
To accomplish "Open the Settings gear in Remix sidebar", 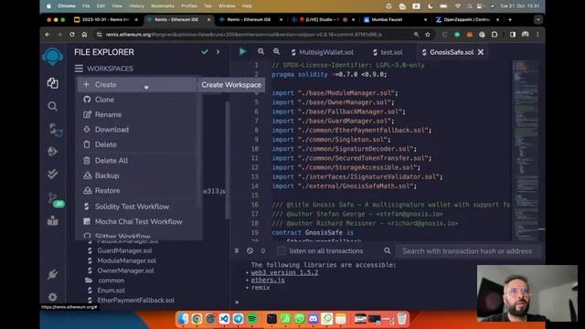I will click(x=53, y=297).
